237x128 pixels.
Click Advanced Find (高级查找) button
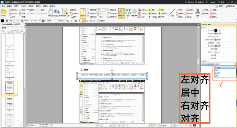(x=230, y=6)
